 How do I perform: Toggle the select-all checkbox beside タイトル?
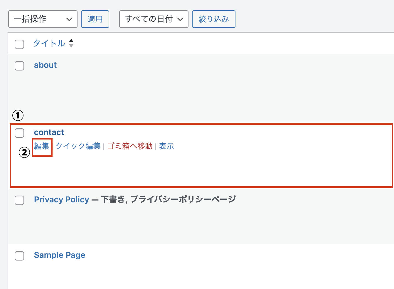pos(19,44)
